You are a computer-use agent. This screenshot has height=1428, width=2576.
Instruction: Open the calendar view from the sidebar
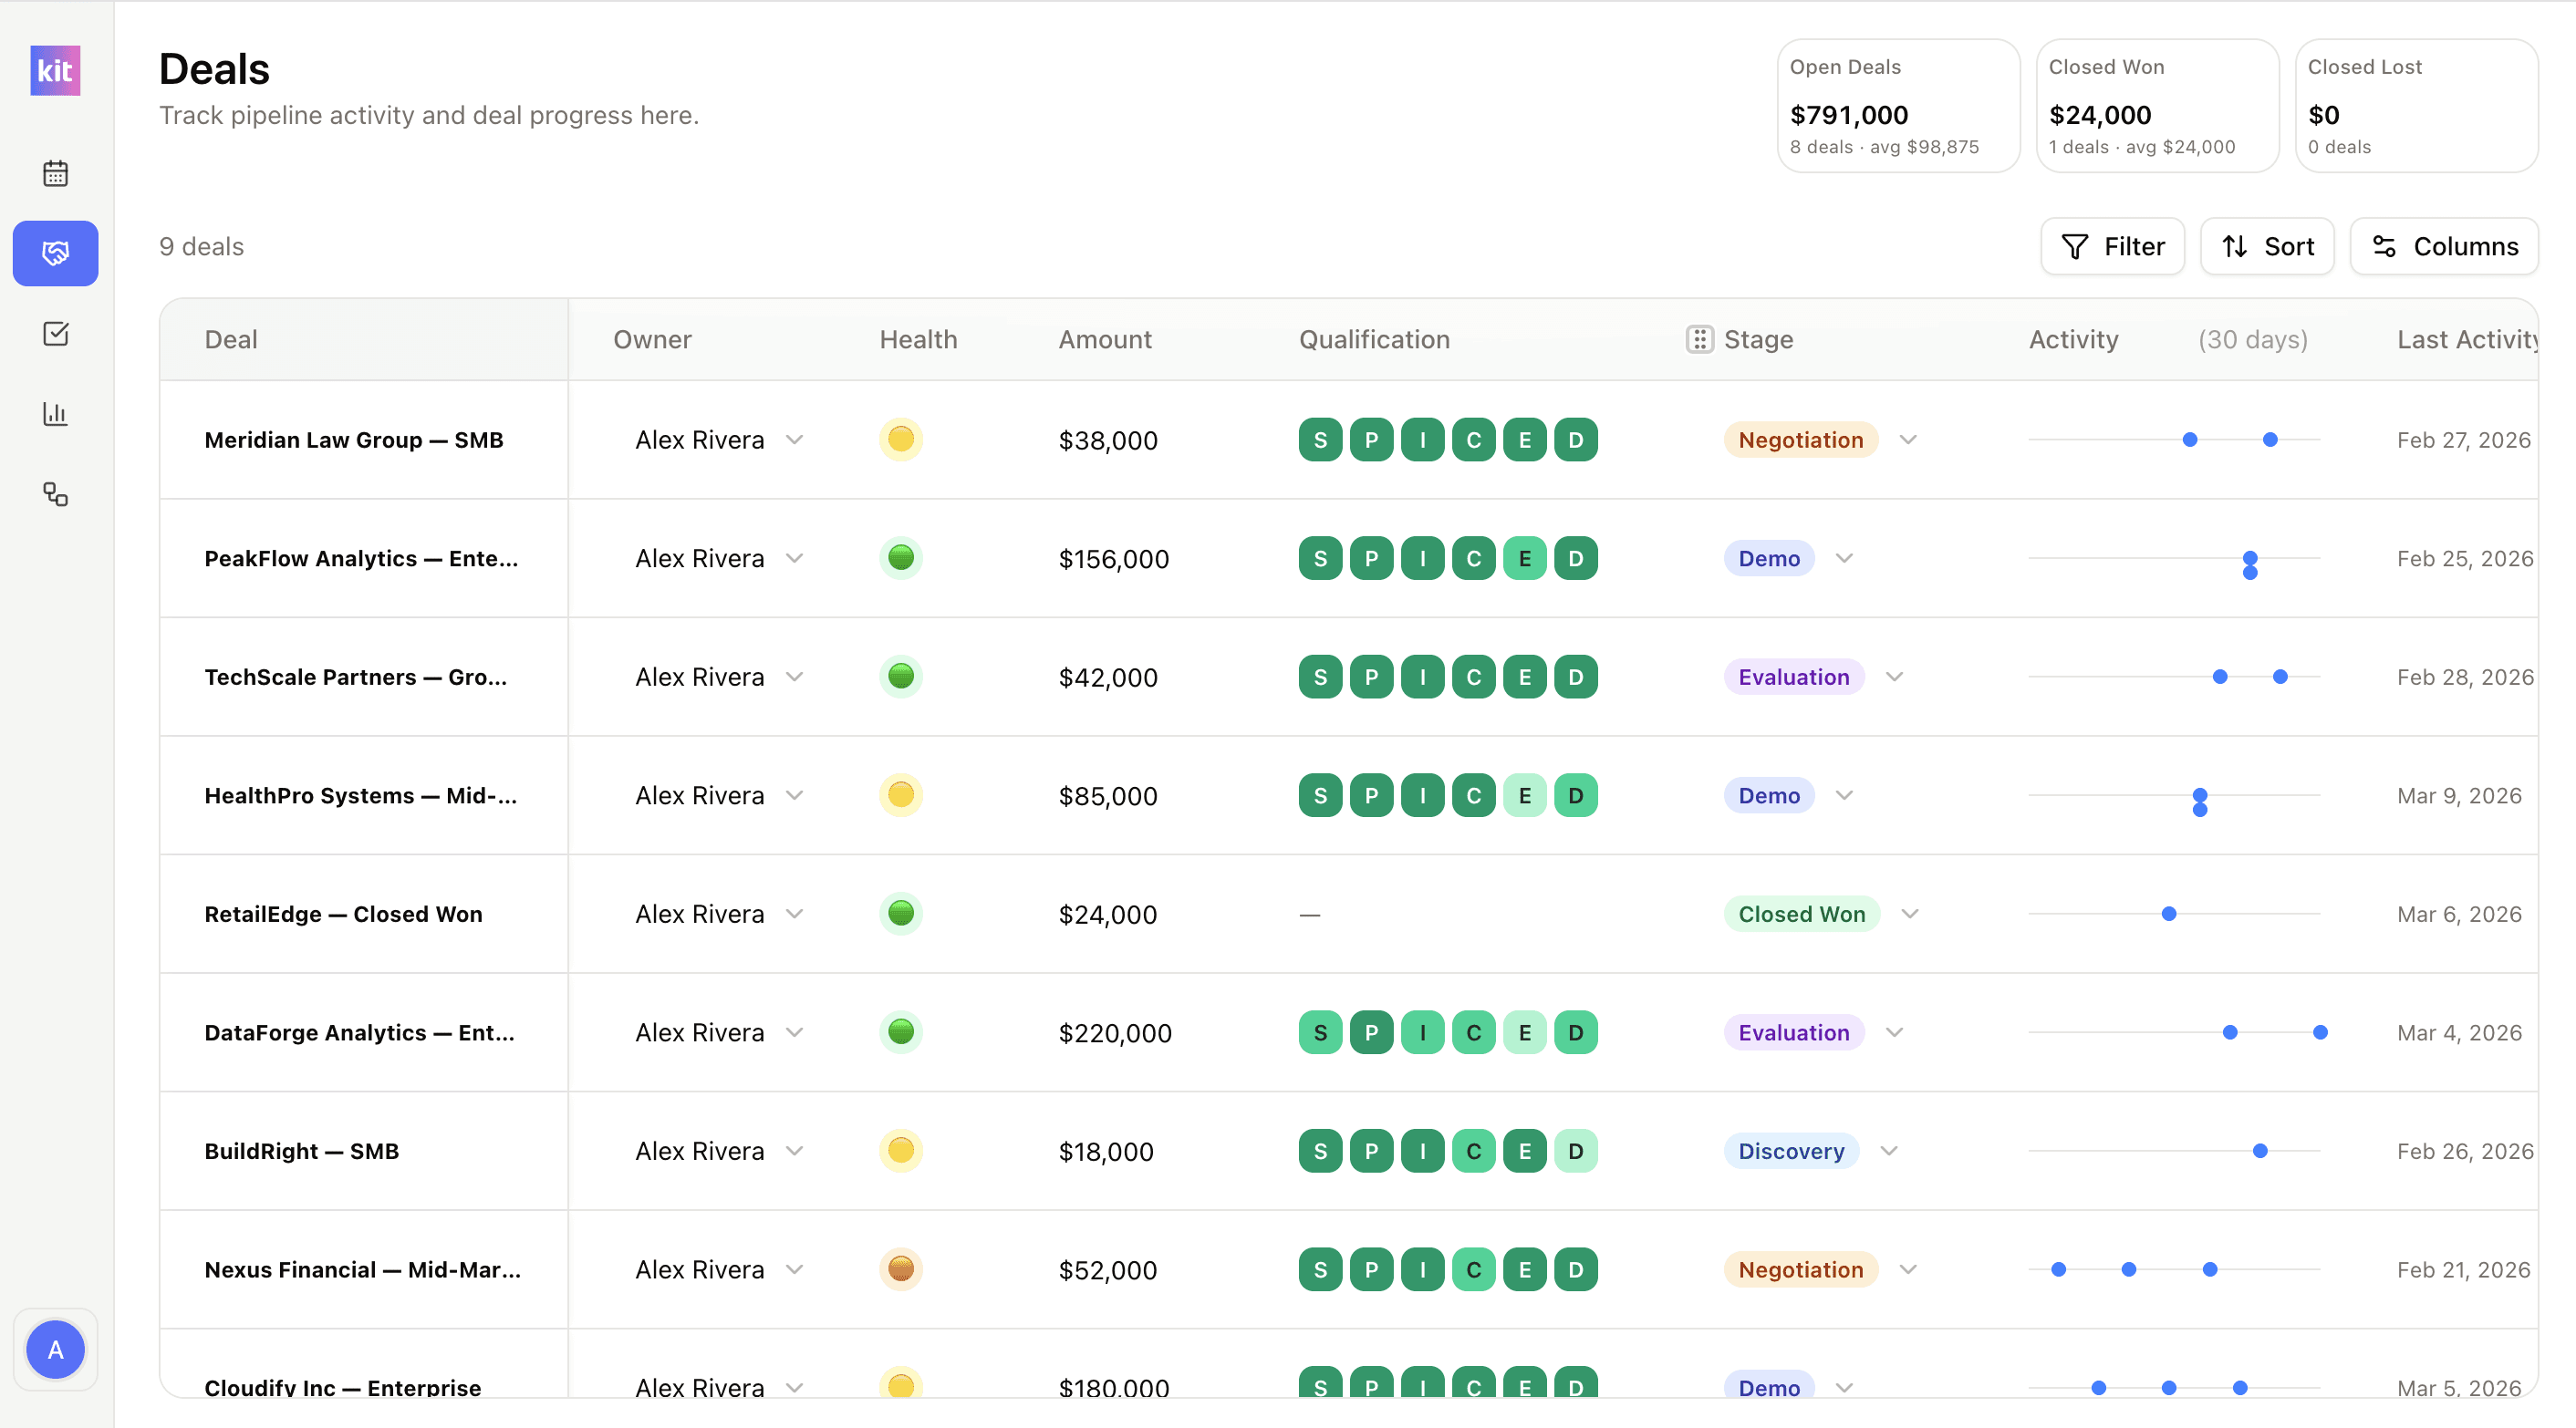click(55, 172)
